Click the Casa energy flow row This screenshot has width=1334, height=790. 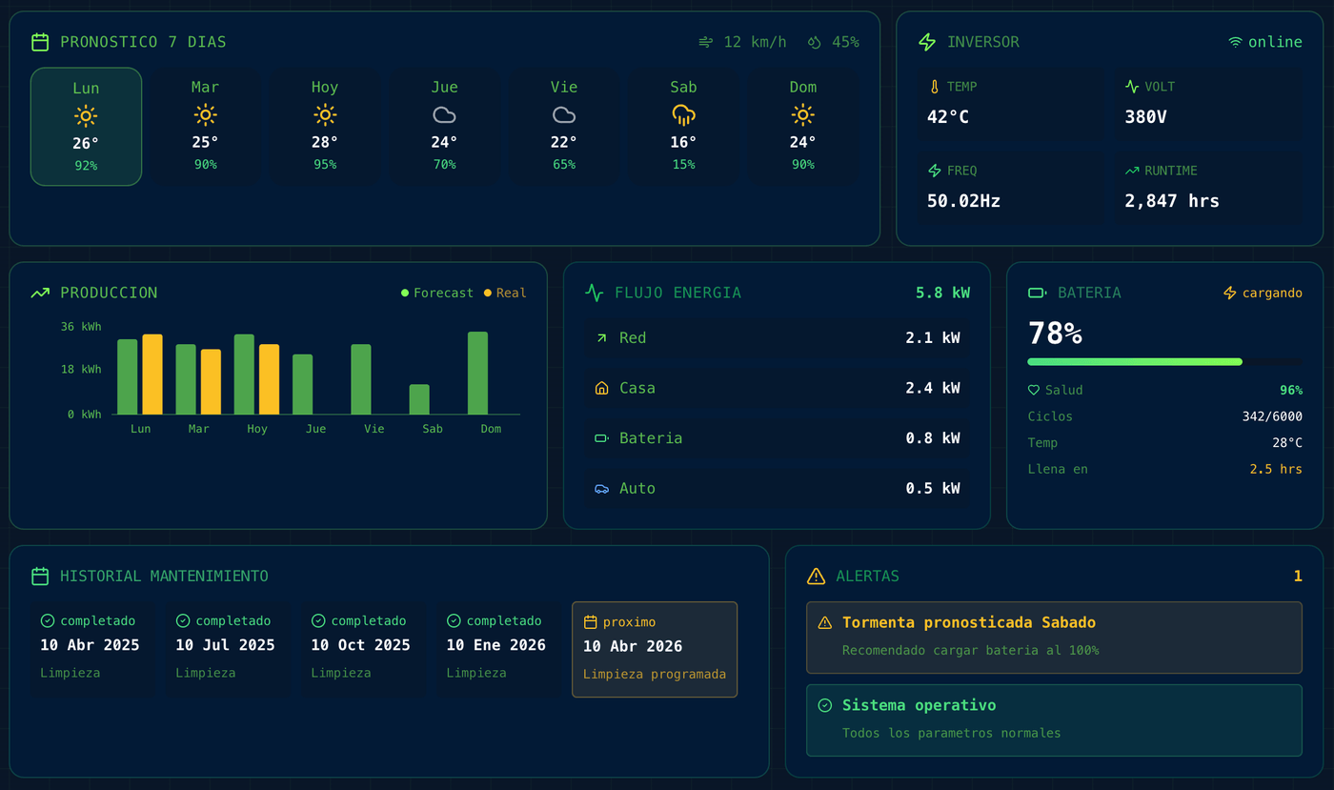pos(777,389)
